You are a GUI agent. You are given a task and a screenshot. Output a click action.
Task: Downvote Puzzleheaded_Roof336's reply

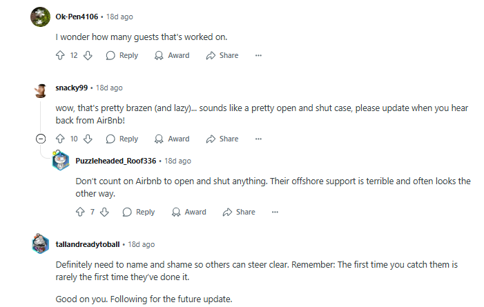(x=104, y=212)
